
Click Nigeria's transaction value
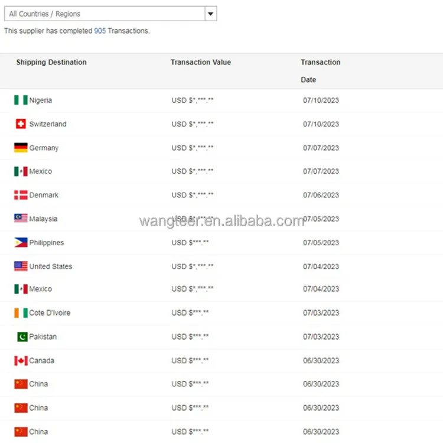193,100
